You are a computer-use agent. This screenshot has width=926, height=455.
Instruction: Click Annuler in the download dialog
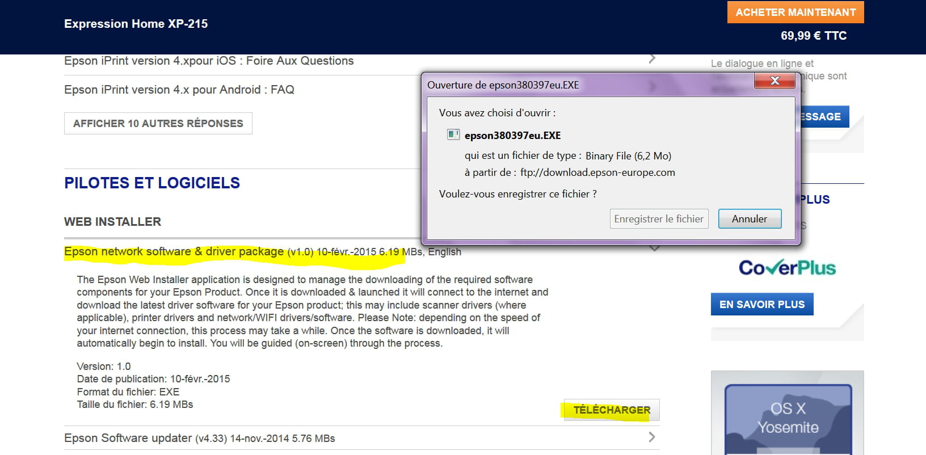point(750,219)
